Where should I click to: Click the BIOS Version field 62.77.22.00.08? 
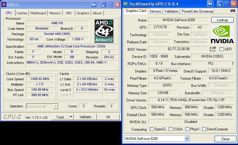179,49
